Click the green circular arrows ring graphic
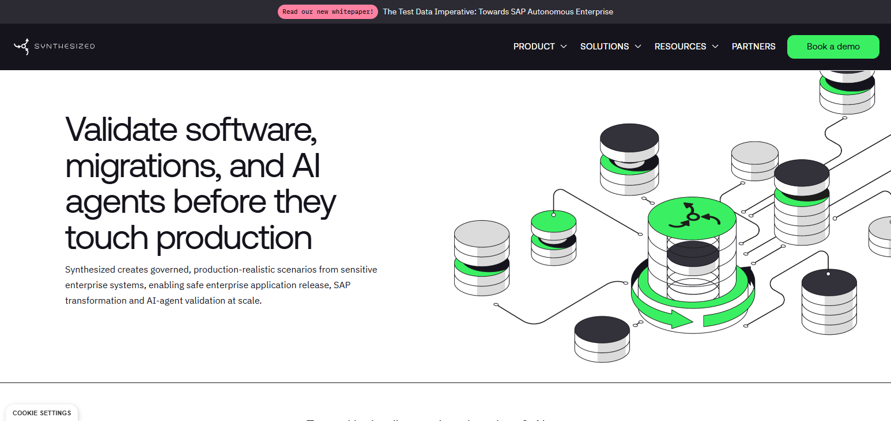The width and height of the screenshot is (891, 421). (693, 298)
